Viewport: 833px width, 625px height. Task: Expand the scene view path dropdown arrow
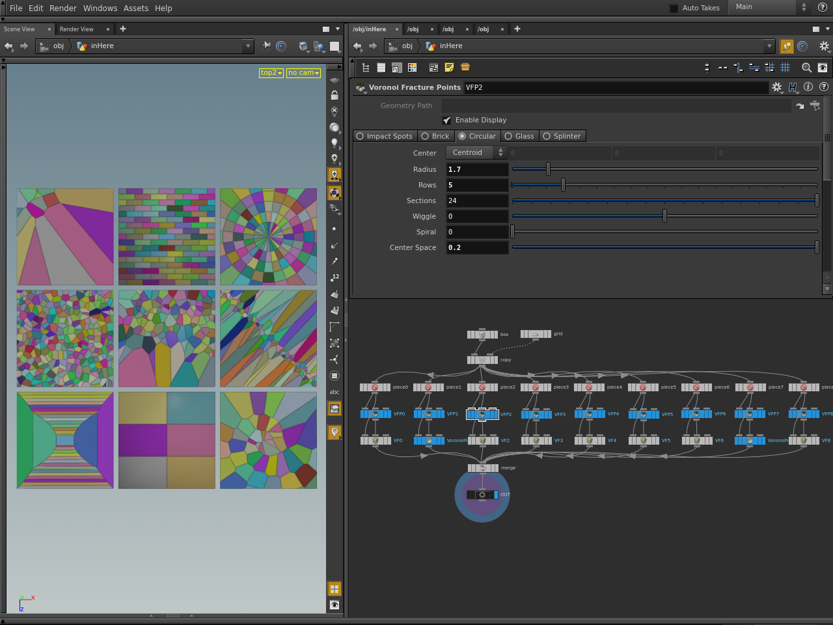point(248,46)
